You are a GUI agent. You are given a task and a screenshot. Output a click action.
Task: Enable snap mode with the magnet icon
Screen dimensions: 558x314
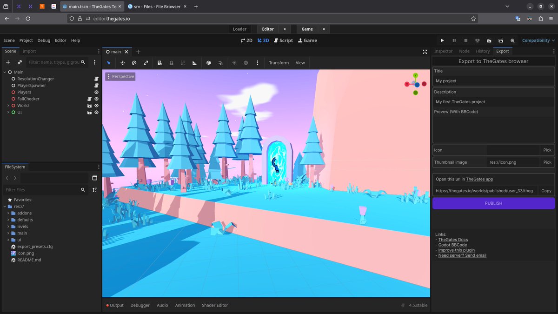pyautogui.click(x=220, y=62)
